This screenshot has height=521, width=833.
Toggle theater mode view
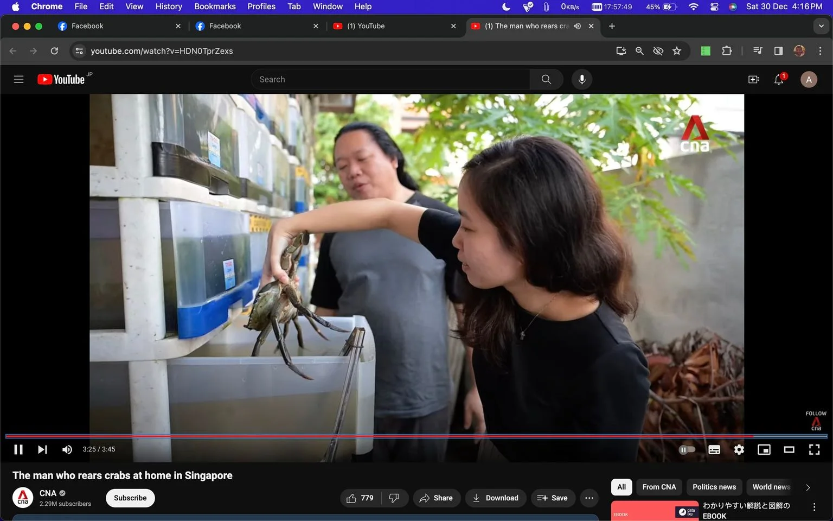(789, 449)
